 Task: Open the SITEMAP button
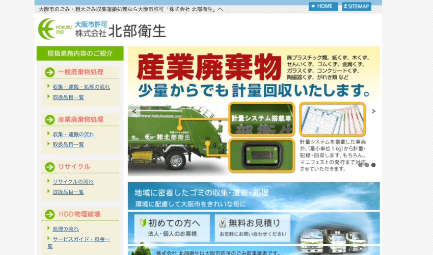click(x=356, y=6)
